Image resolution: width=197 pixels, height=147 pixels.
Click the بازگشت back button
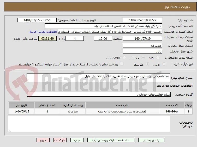tap(60, 140)
